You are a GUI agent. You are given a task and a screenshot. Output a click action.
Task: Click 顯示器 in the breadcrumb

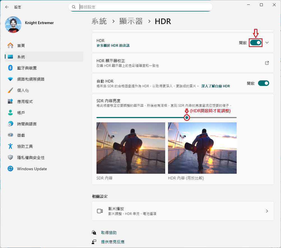click(131, 21)
